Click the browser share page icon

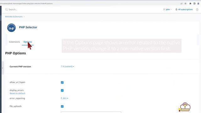(x=182, y=3)
